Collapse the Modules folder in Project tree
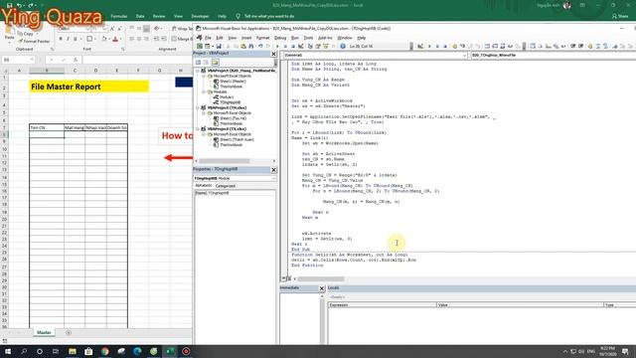 [204, 92]
